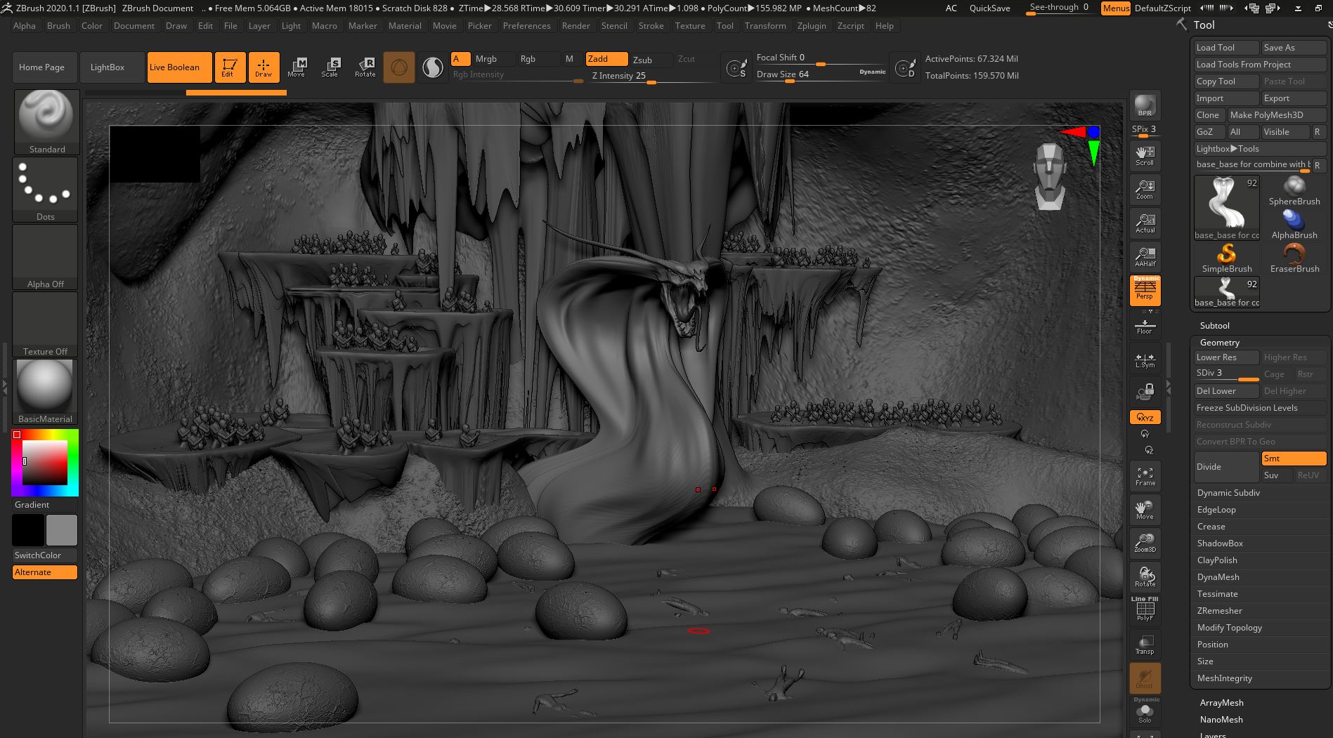Open the Zplugin menu
Image resolution: width=1333 pixels, height=738 pixels.
click(812, 26)
